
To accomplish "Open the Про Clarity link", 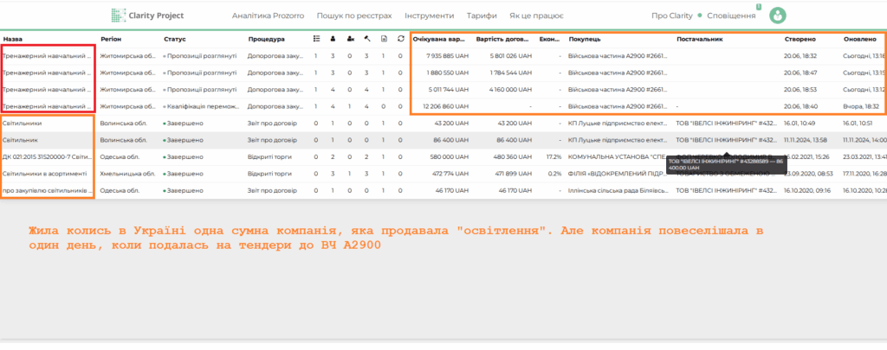I will (x=672, y=16).
